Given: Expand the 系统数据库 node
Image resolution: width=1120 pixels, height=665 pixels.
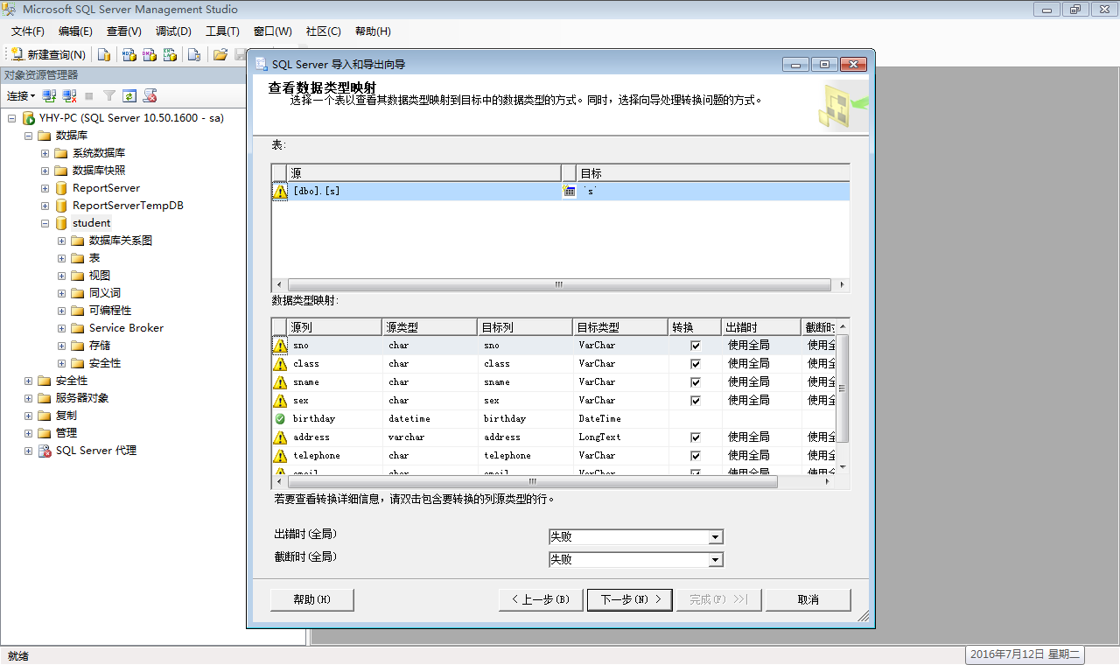Looking at the screenshot, I should [x=45, y=153].
